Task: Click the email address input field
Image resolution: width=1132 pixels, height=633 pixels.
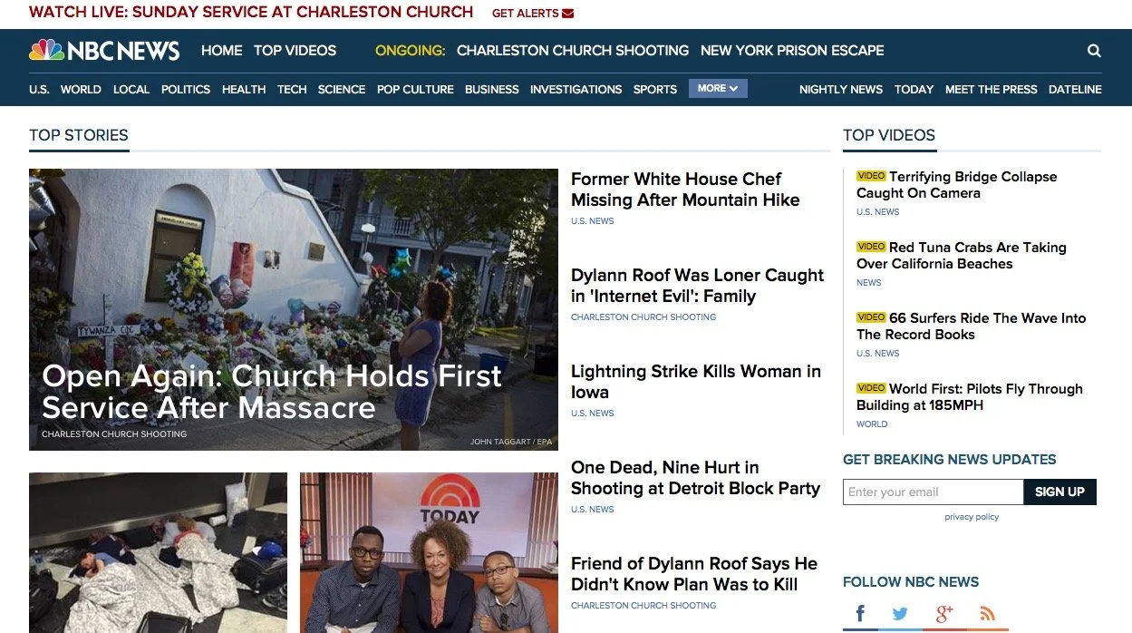Action: click(x=933, y=492)
